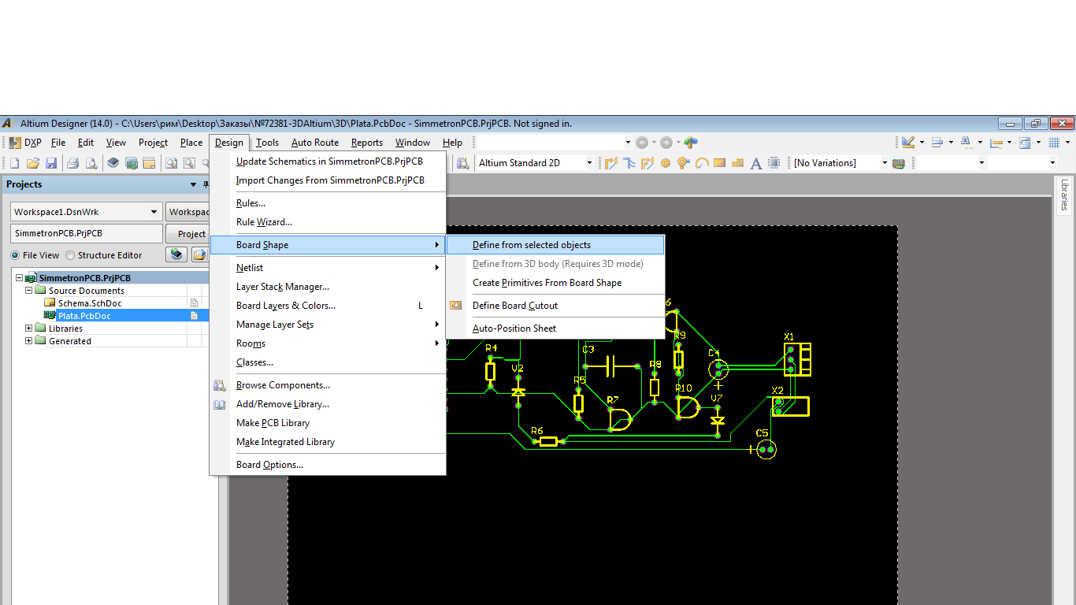Open the Altium Standard 2D view dropdown

tap(588, 163)
